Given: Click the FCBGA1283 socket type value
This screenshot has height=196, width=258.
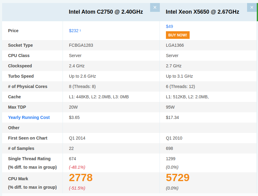Looking at the screenshot, I should [x=81, y=45].
